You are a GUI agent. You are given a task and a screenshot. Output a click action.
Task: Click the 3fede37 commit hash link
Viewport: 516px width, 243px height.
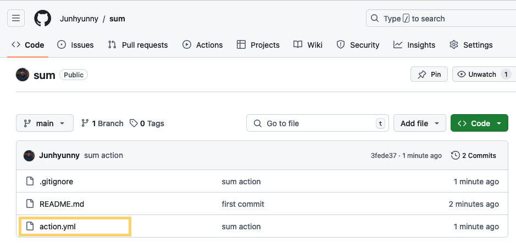click(384, 156)
